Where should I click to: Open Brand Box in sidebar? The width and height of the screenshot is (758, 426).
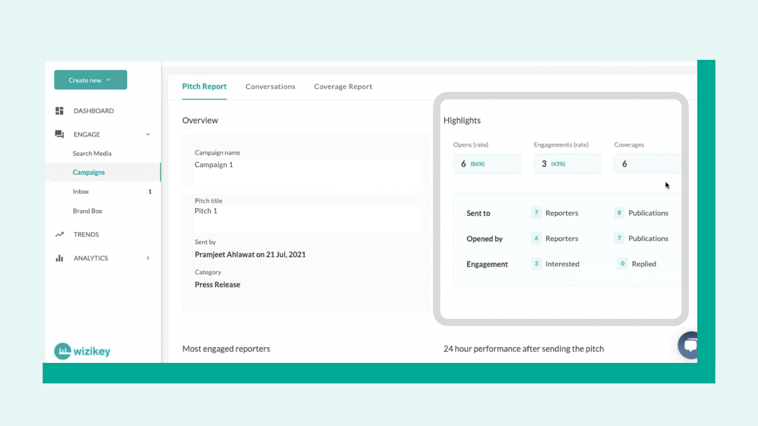[x=87, y=211]
